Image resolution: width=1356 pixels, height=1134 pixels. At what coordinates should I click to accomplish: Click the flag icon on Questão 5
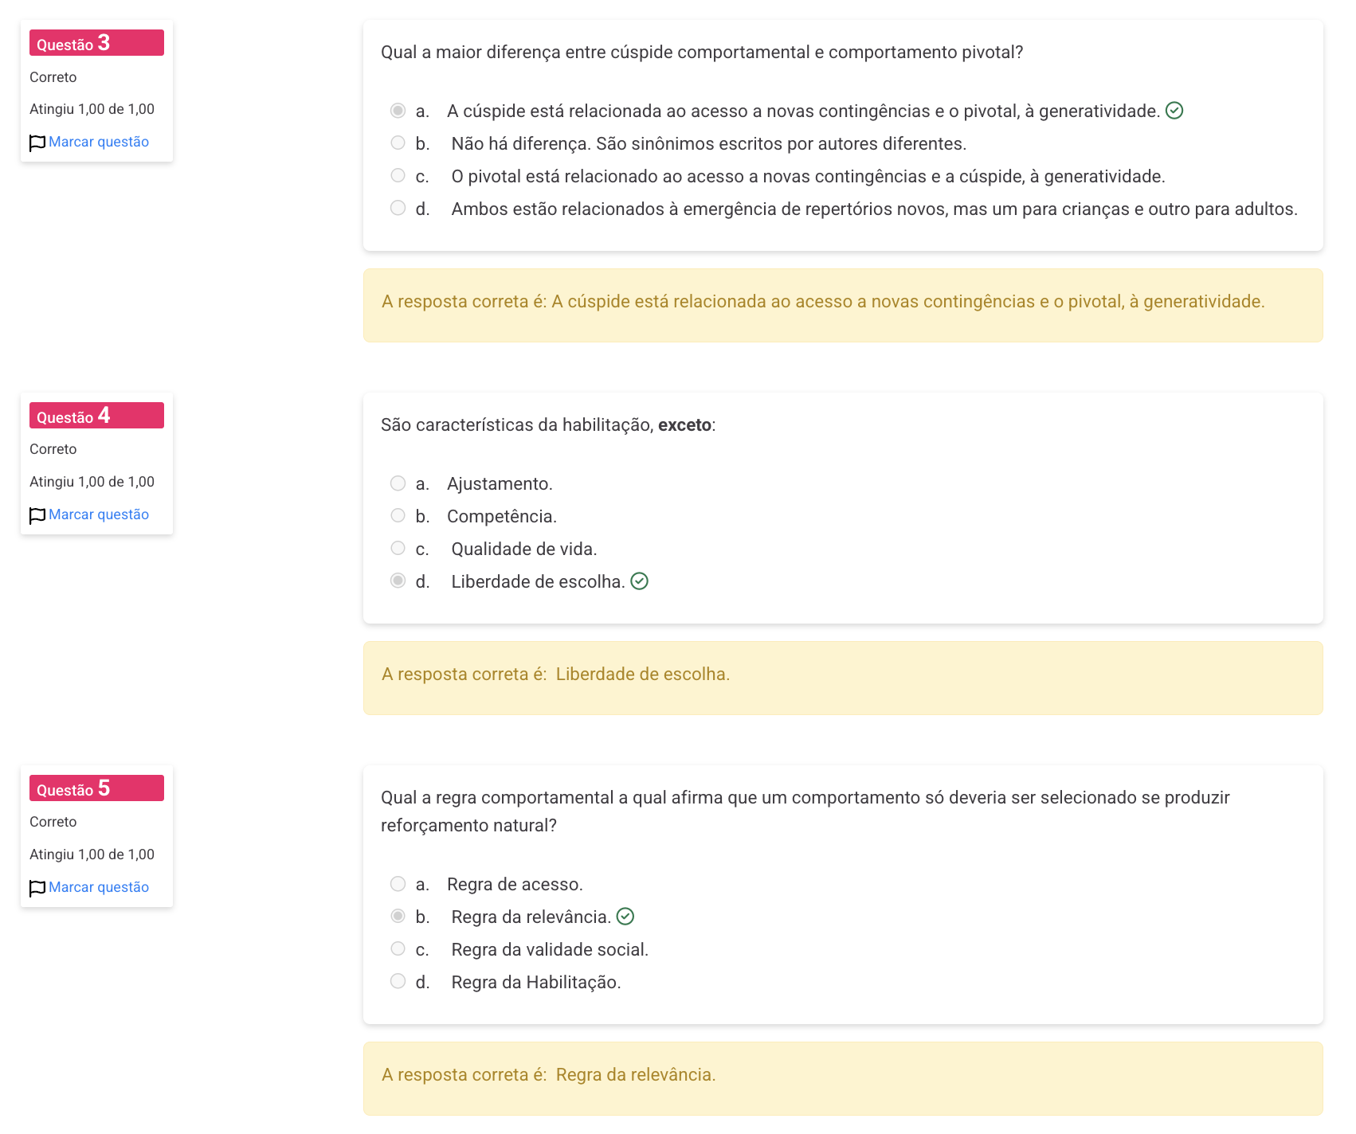pyautogui.click(x=37, y=889)
